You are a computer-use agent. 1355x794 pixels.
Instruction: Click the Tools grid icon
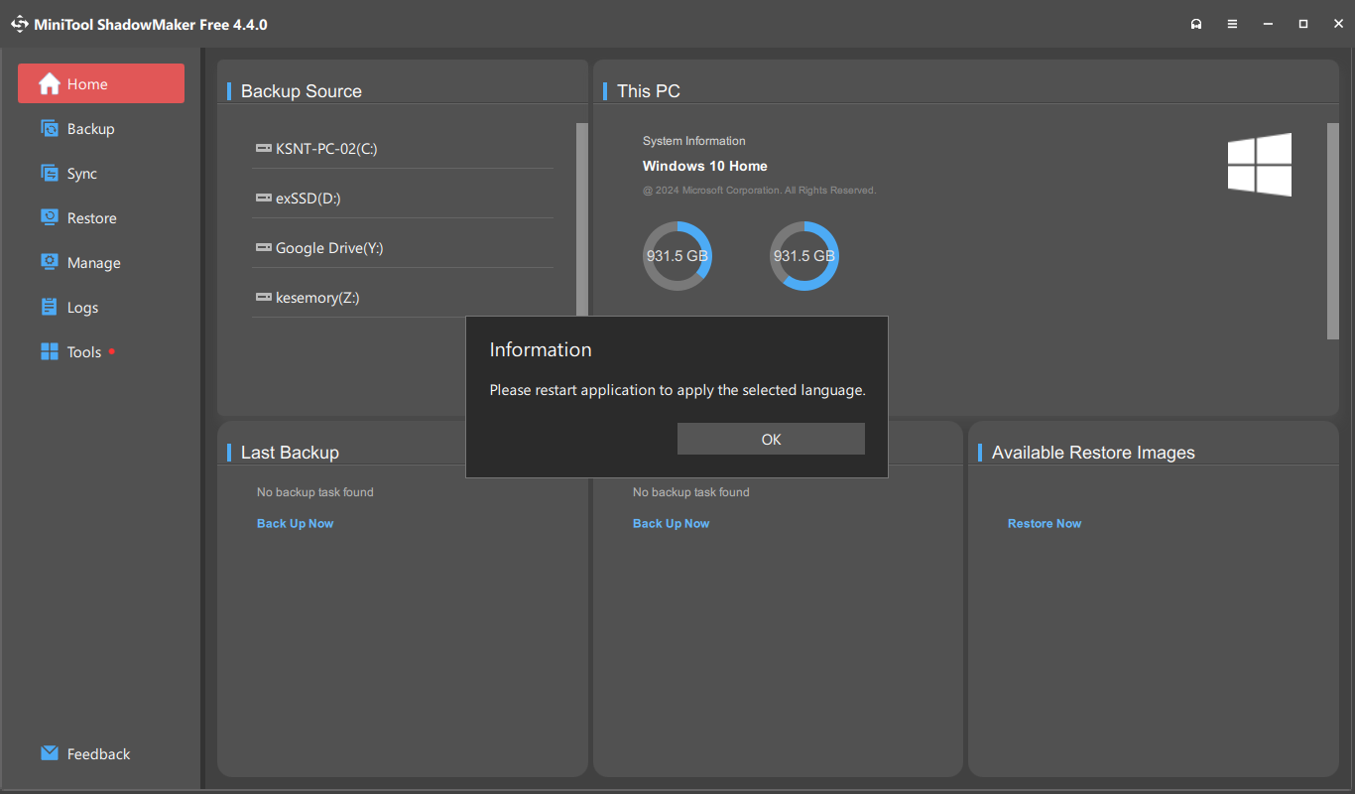[x=50, y=352]
